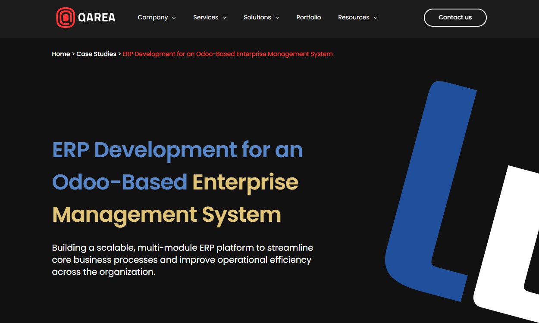The width and height of the screenshot is (539, 323).
Task: Go to the Portfolio page
Action: pos(309,18)
